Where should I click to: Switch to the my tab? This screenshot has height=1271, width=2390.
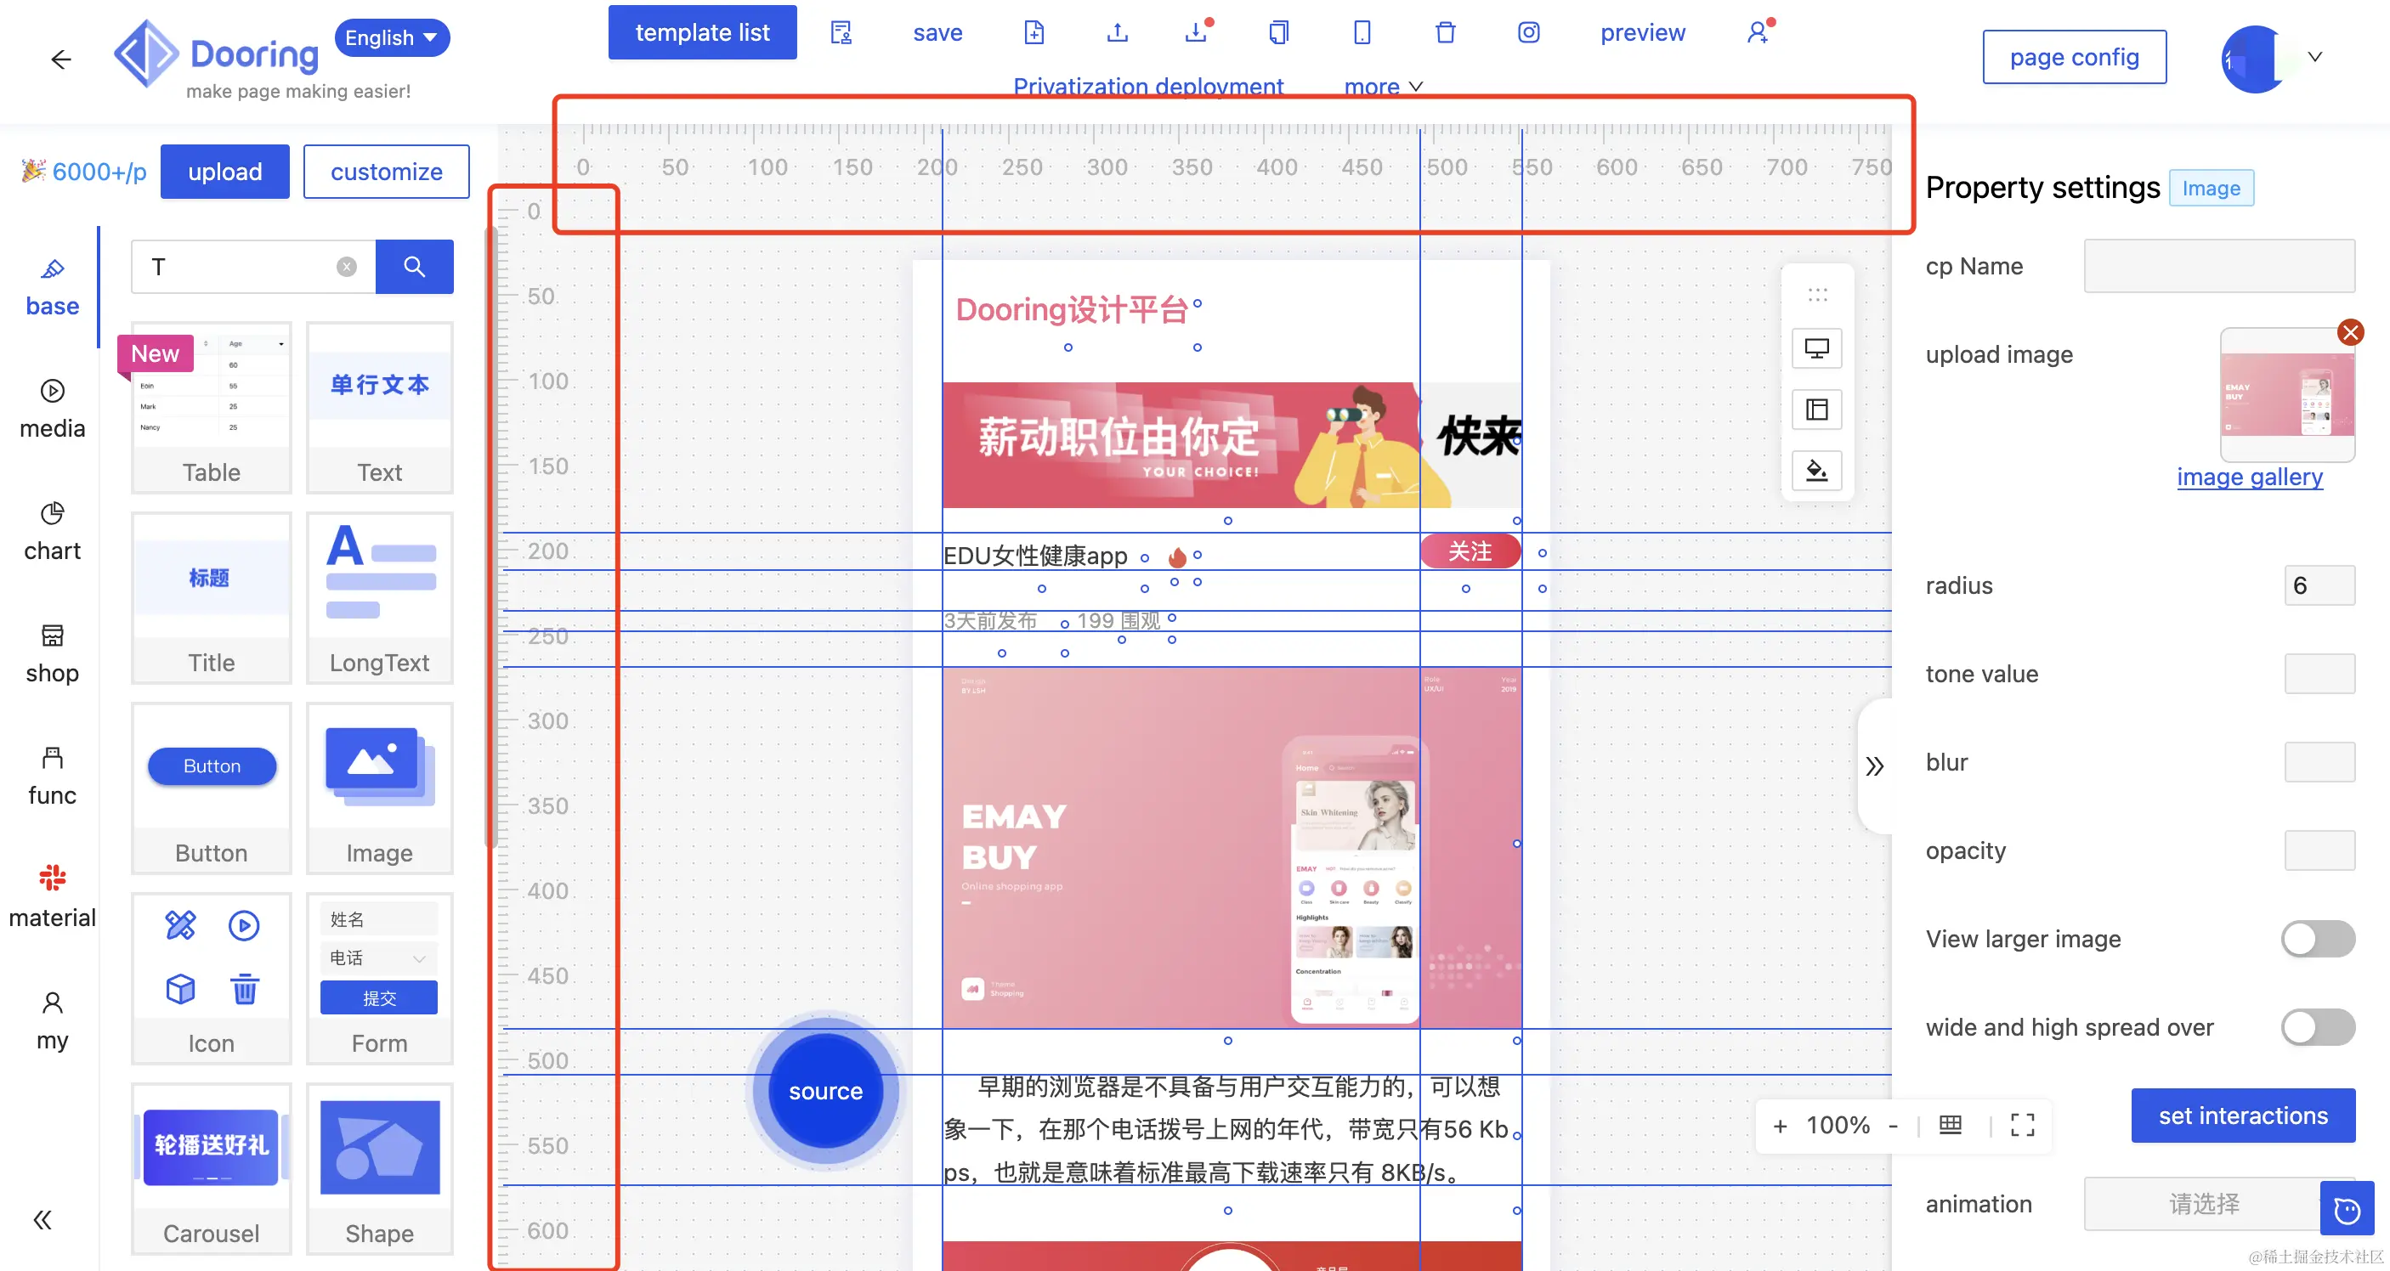pos(52,1021)
